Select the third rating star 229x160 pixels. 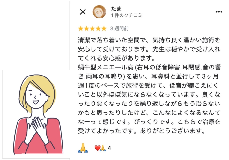tap(92, 28)
